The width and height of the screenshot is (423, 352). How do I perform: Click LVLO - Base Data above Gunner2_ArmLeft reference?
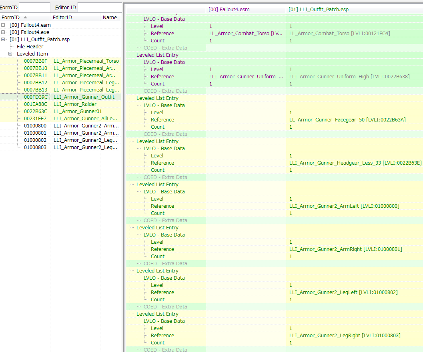[164, 191]
